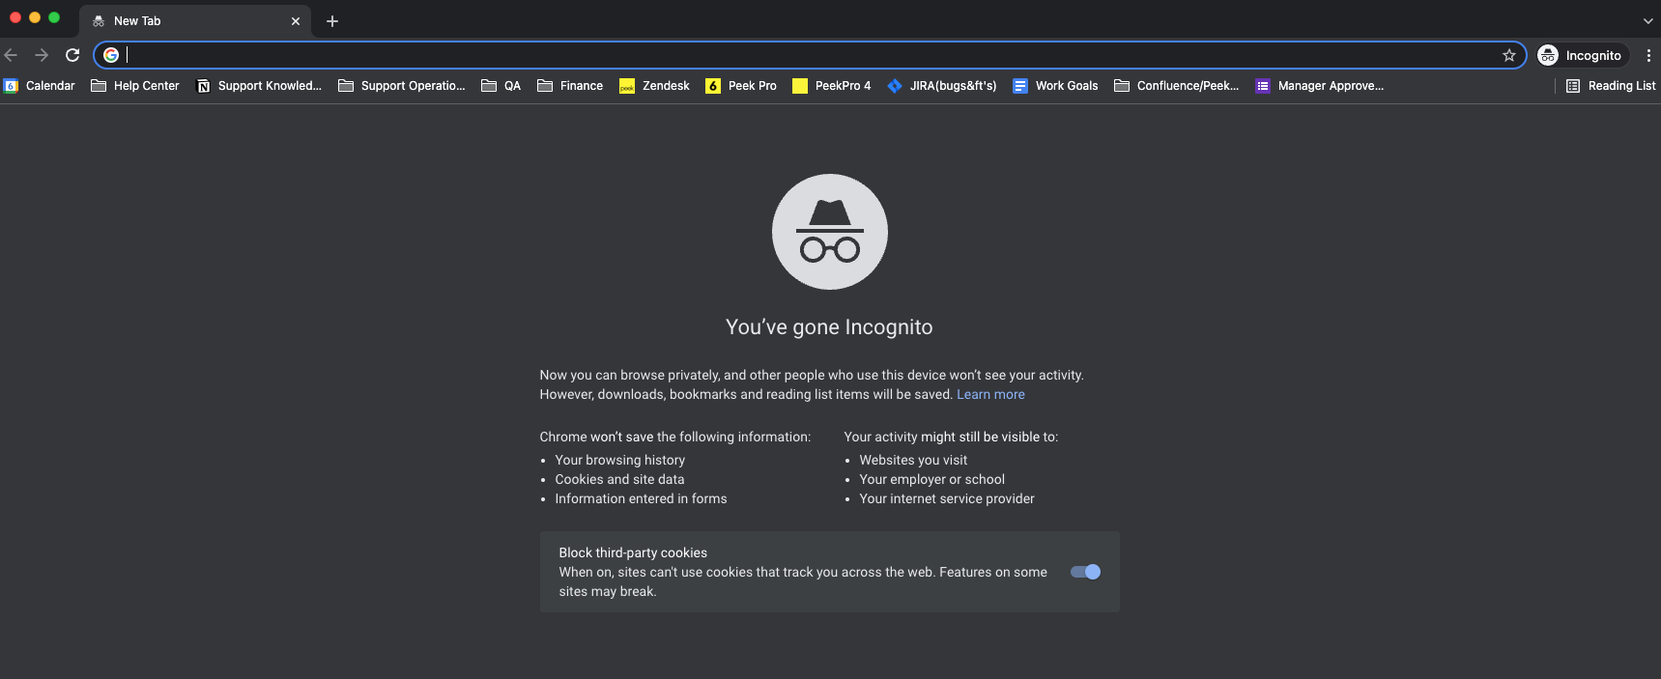Expand the Finance bookmark folder
The height and width of the screenshot is (679, 1661).
[570, 86]
